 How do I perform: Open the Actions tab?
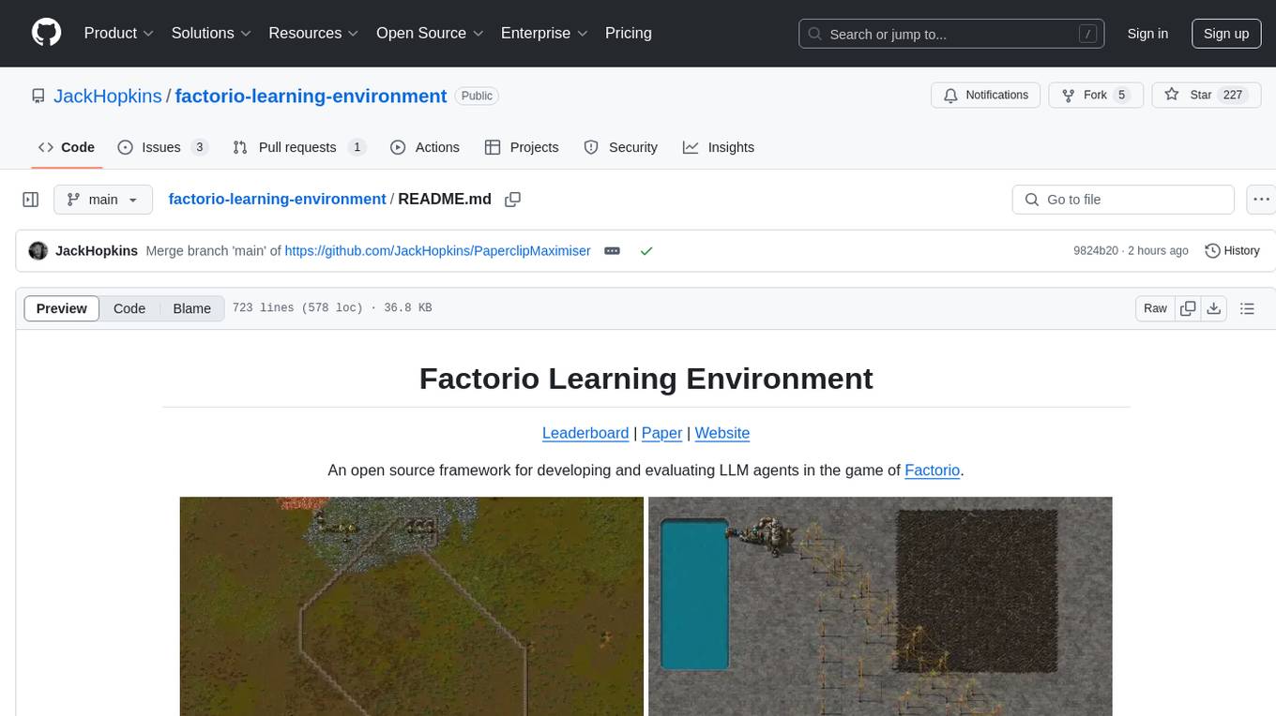point(424,147)
